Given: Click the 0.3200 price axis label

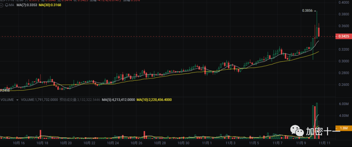Looking at the screenshot, I should (344, 49).
